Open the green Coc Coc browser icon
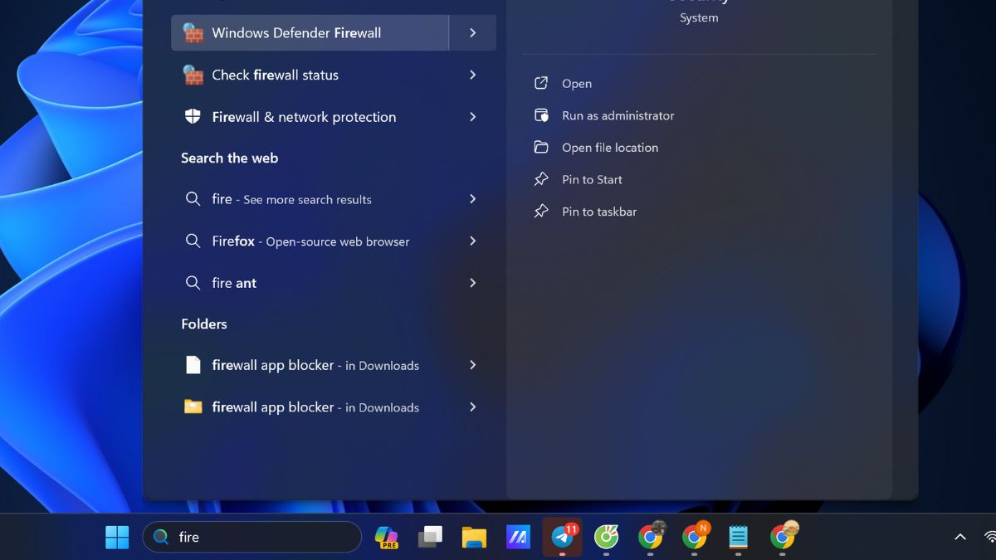This screenshot has height=560, width=996. point(607,538)
